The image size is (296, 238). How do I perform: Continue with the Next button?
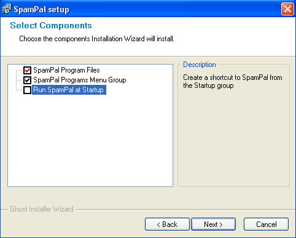click(x=213, y=224)
